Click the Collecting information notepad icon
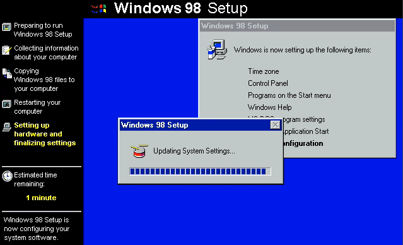The width and height of the screenshot is (403, 245). (x=7, y=50)
